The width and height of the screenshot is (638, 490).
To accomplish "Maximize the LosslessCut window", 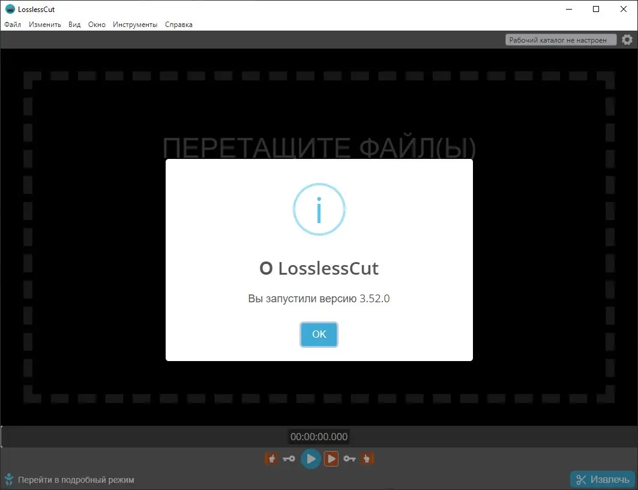I will 595,9.
